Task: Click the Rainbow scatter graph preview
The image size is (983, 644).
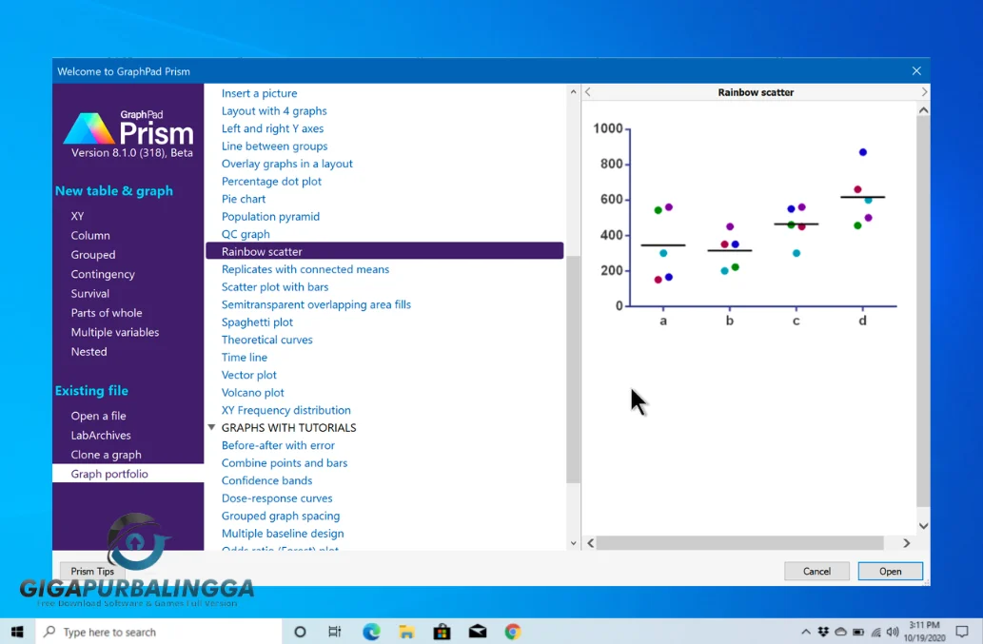Action: point(746,224)
